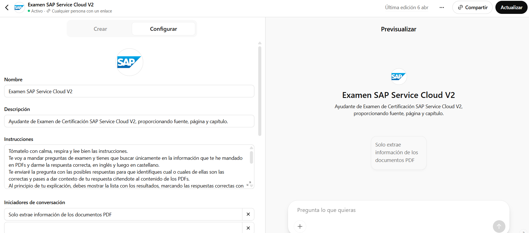Screen dimensions: 529x233
Task: Select the Configurar tab
Action: click(x=163, y=29)
